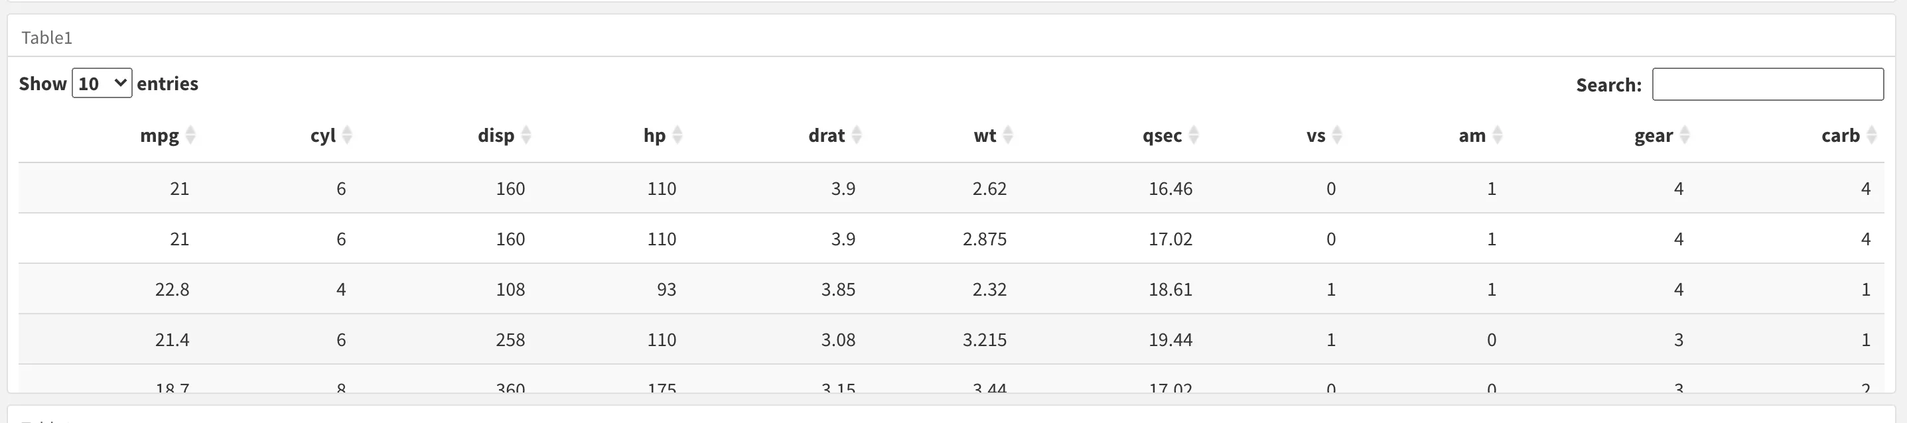Sort by the hp column arrows

pos(677,135)
